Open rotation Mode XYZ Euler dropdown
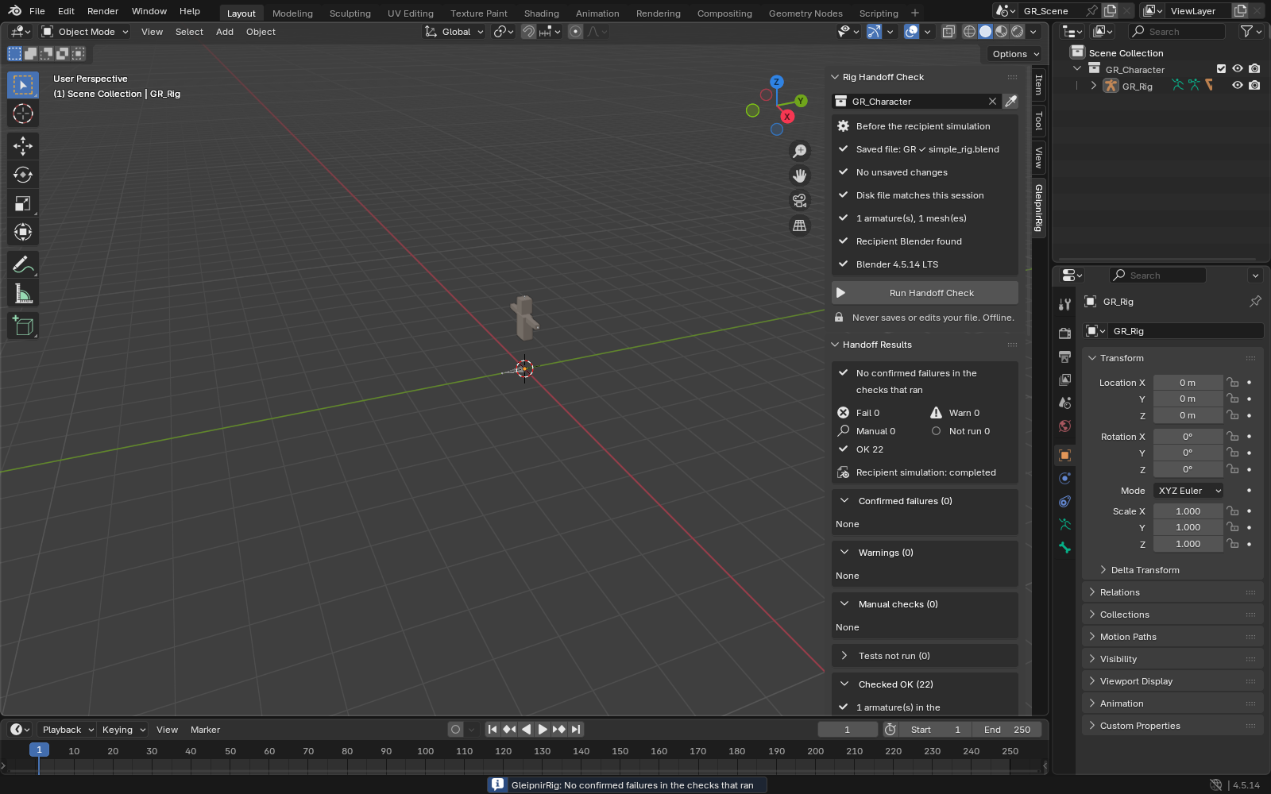This screenshot has height=794, width=1271. pos(1188,491)
